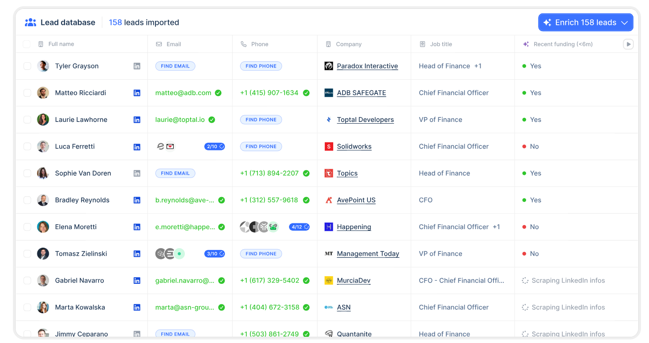
Task: Click Find Phone for Tyler Grayson
Action: pos(261,66)
